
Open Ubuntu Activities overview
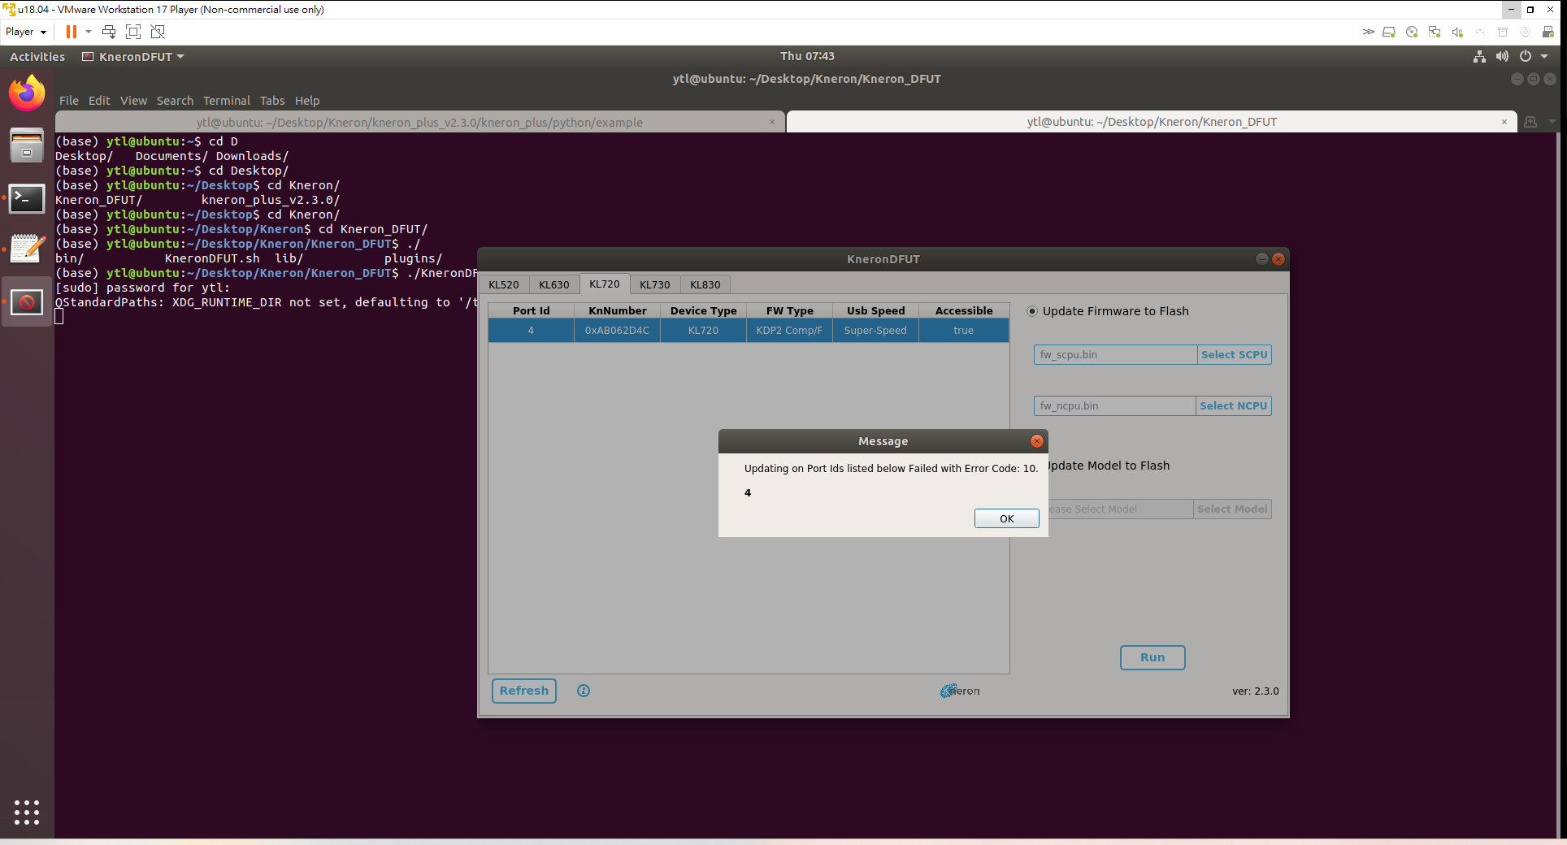37,57
